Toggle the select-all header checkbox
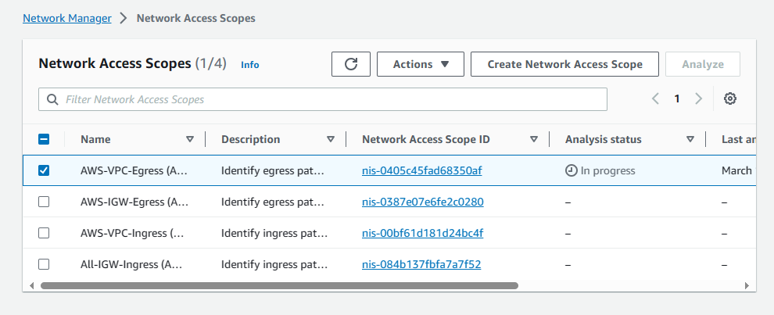Viewport: 774px width, 315px height. tap(44, 139)
